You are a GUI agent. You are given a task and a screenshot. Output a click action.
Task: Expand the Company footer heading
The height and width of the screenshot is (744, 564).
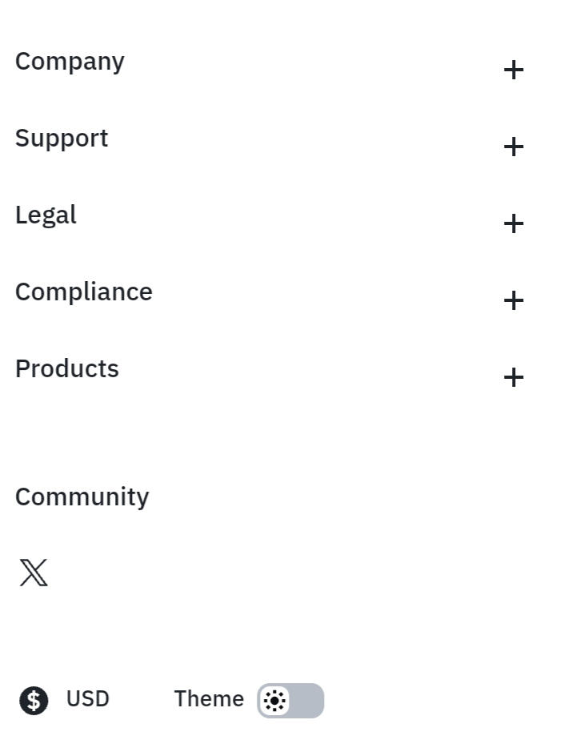coord(70,62)
